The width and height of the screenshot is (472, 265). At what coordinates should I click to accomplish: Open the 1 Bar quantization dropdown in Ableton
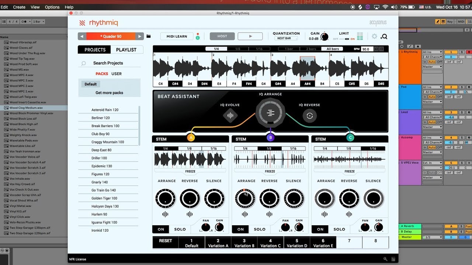38,22
